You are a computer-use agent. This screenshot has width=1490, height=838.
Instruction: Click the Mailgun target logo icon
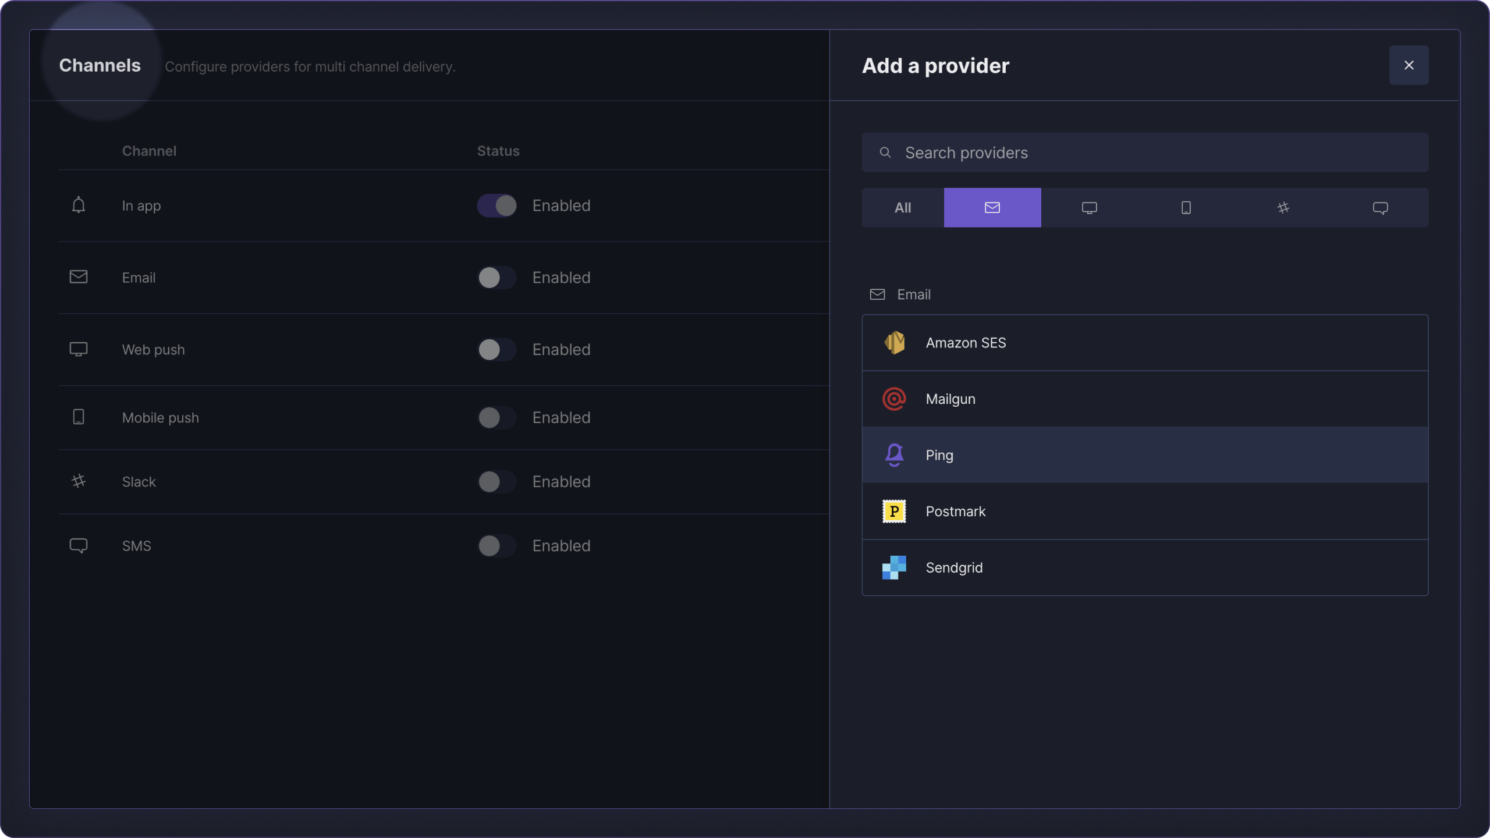pyautogui.click(x=894, y=399)
